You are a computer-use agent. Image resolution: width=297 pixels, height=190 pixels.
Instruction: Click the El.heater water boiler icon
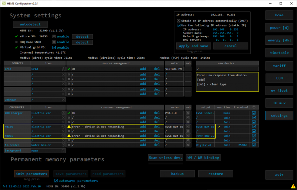(x=63, y=145)
